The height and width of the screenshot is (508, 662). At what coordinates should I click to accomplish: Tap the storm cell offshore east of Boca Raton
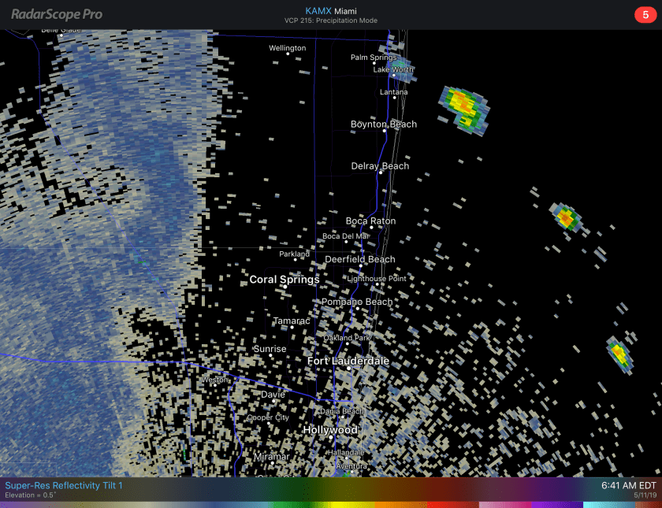click(x=565, y=215)
